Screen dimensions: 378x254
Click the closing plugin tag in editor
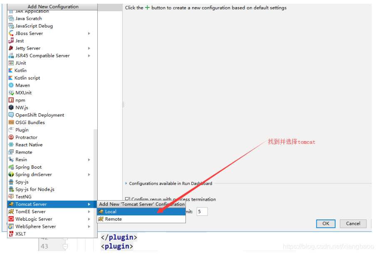(119, 237)
